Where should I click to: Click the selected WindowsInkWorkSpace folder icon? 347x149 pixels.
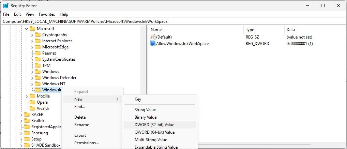(38, 90)
